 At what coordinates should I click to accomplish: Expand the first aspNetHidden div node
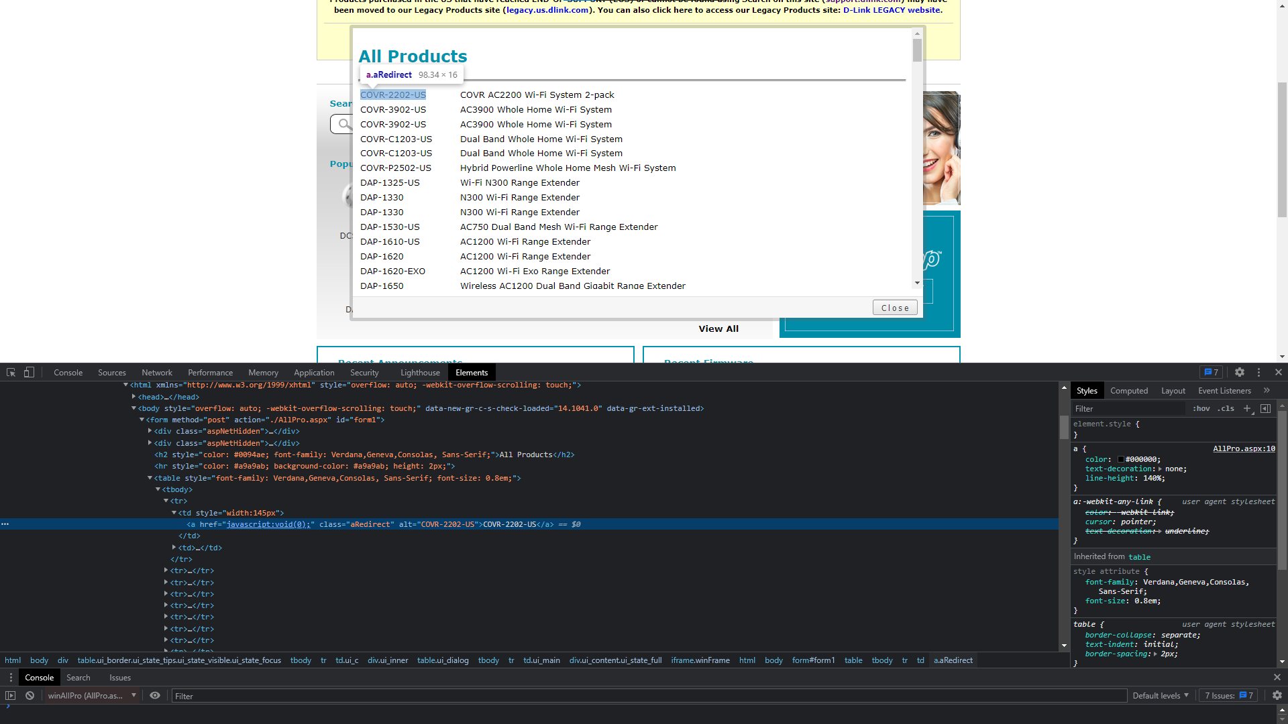tap(150, 431)
